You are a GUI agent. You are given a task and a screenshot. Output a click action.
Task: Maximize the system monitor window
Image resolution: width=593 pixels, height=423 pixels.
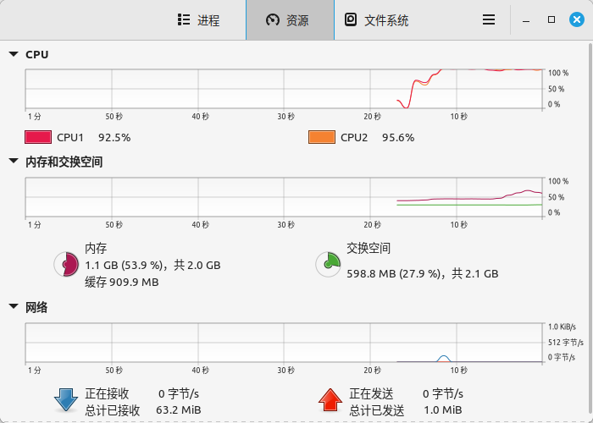551,19
